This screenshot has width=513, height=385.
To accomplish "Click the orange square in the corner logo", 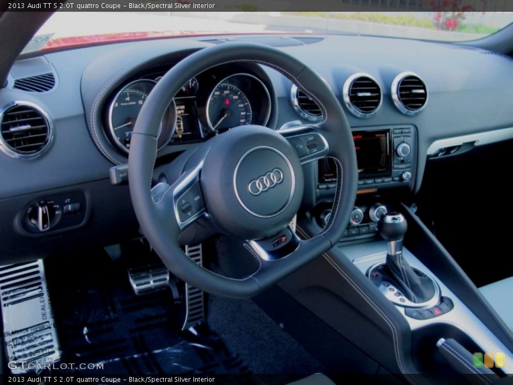I will point(489,360).
